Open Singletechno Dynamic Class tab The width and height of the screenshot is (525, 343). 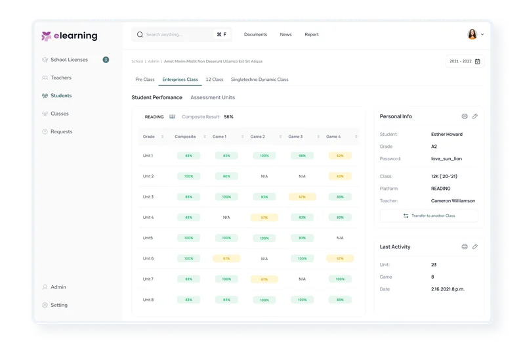click(x=259, y=80)
